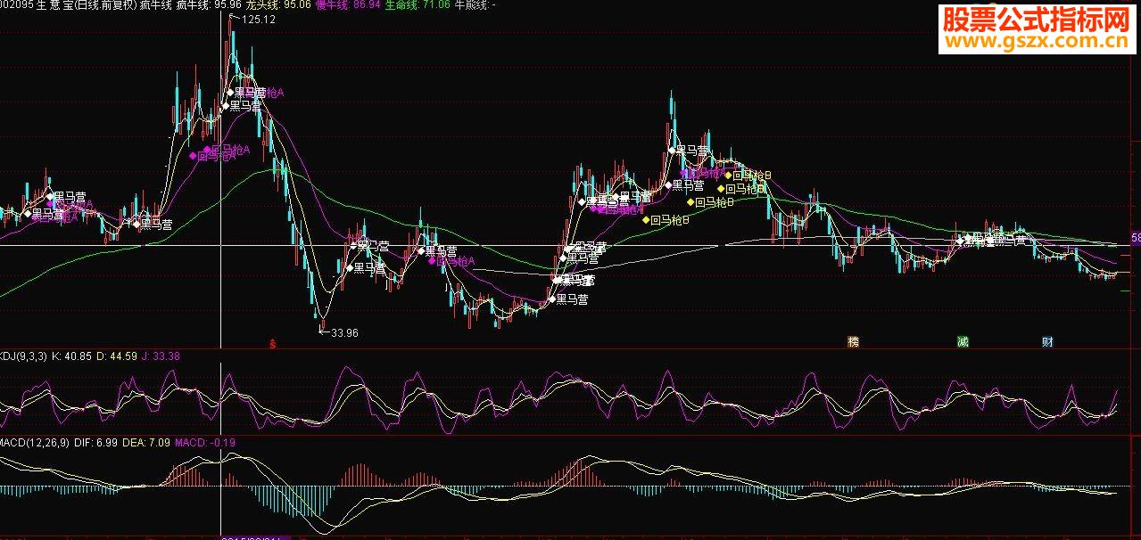Open the green 减 event marker
This screenshot has height=540, width=1141.
(x=963, y=341)
